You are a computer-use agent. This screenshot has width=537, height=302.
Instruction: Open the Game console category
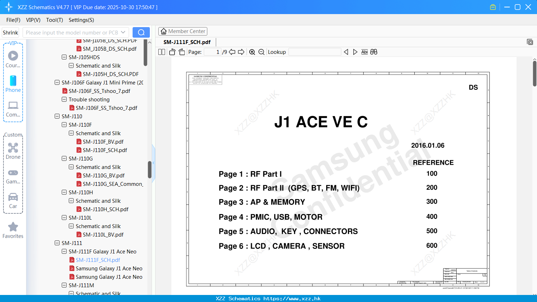[13, 176]
